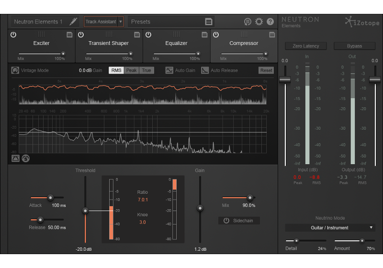Select True level detection mode
The width and height of the screenshot is (383, 268).
tap(146, 70)
